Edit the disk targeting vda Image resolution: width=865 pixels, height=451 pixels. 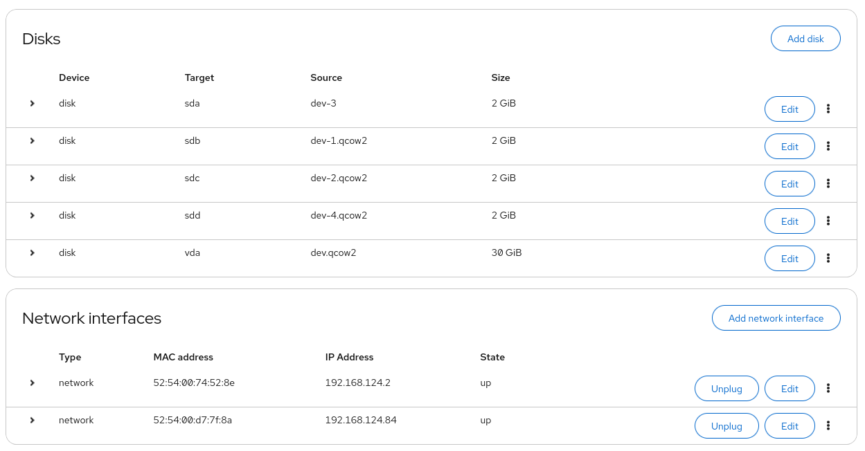790,258
